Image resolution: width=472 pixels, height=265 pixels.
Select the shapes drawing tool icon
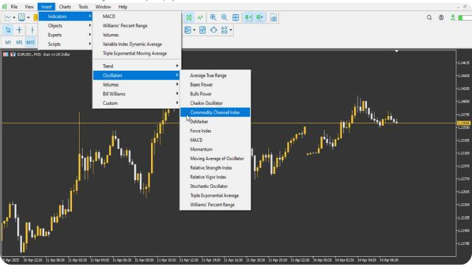214,30
